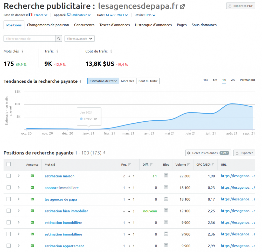This screenshot has height=252, width=262.
Task: Toggle chart to Coût du trafic view
Action: [148, 81]
